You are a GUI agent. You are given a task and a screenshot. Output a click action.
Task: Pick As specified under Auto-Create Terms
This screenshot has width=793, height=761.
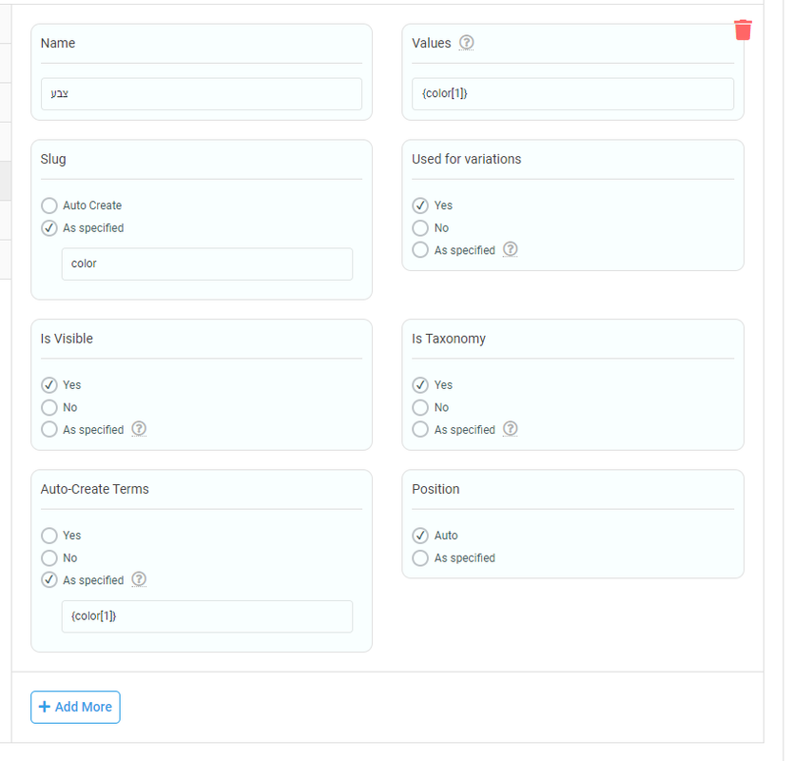click(49, 580)
